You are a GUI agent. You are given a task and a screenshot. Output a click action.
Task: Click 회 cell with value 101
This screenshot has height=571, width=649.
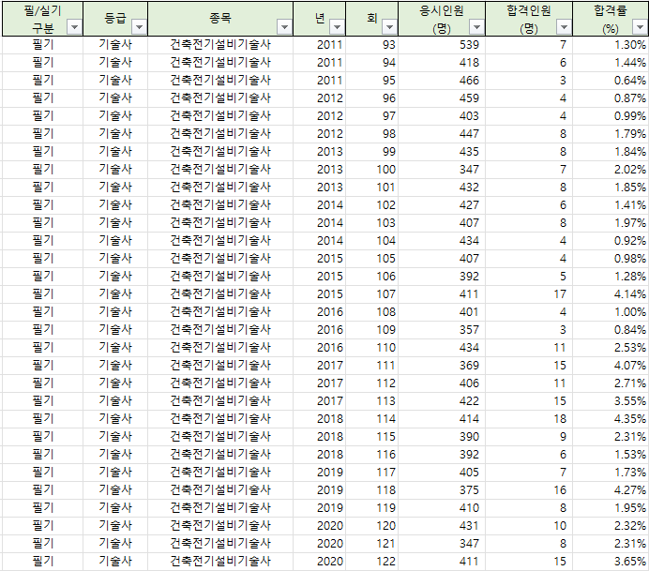point(372,187)
